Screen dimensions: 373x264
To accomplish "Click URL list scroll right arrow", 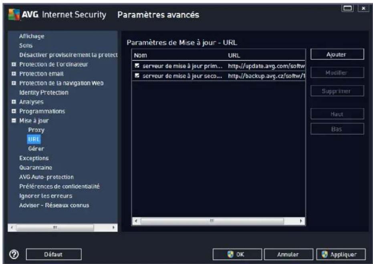I will click(x=301, y=221).
